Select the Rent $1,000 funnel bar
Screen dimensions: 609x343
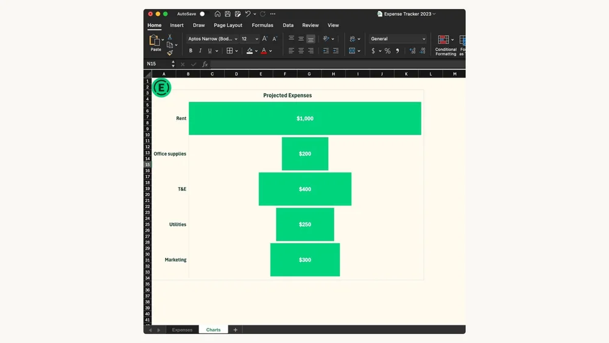click(x=305, y=118)
